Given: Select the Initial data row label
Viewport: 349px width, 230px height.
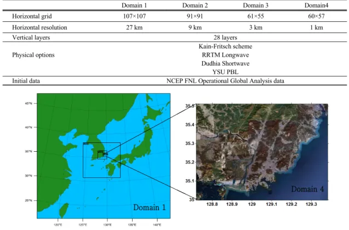Looking at the screenshot, I should (26, 81).
